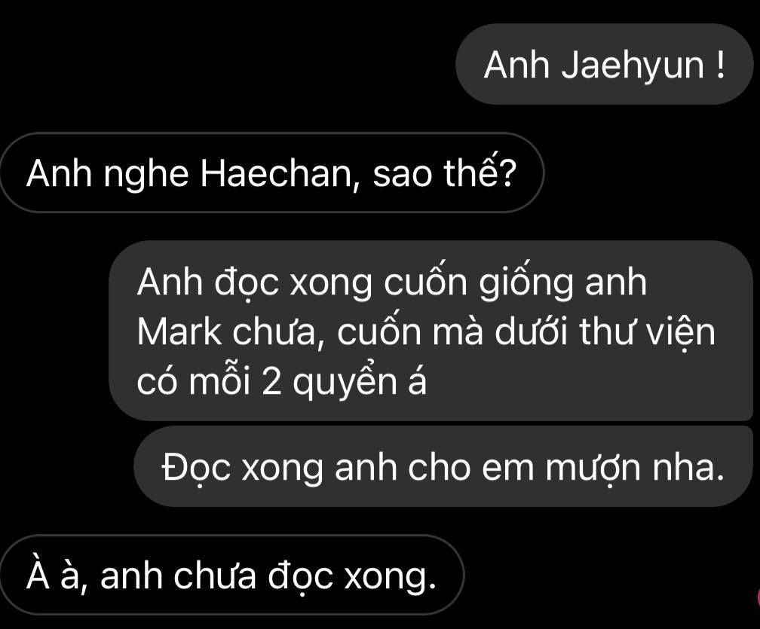Click the 'À à, anh chưa đọc xong.' message
This screenshot has width=760, height=629.
pyautogui.click(x=231, y=576)
